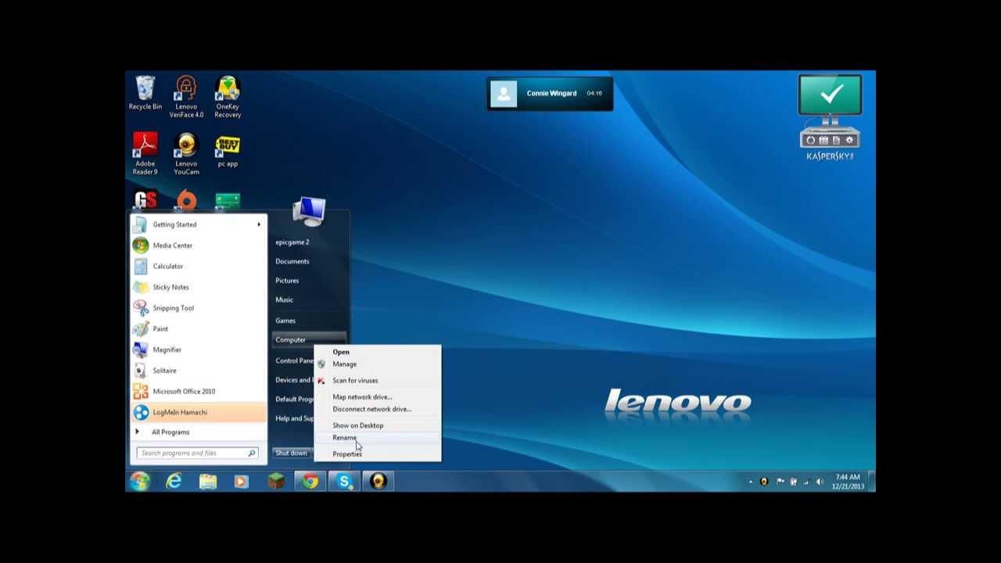The height and width of the screenshot is (563, 1001).
Task: Click Computer in Start menu right pane
Action: click(309, 340)
